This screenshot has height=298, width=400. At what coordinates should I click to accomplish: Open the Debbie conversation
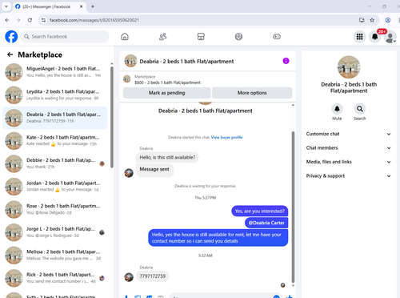[54, 163]
